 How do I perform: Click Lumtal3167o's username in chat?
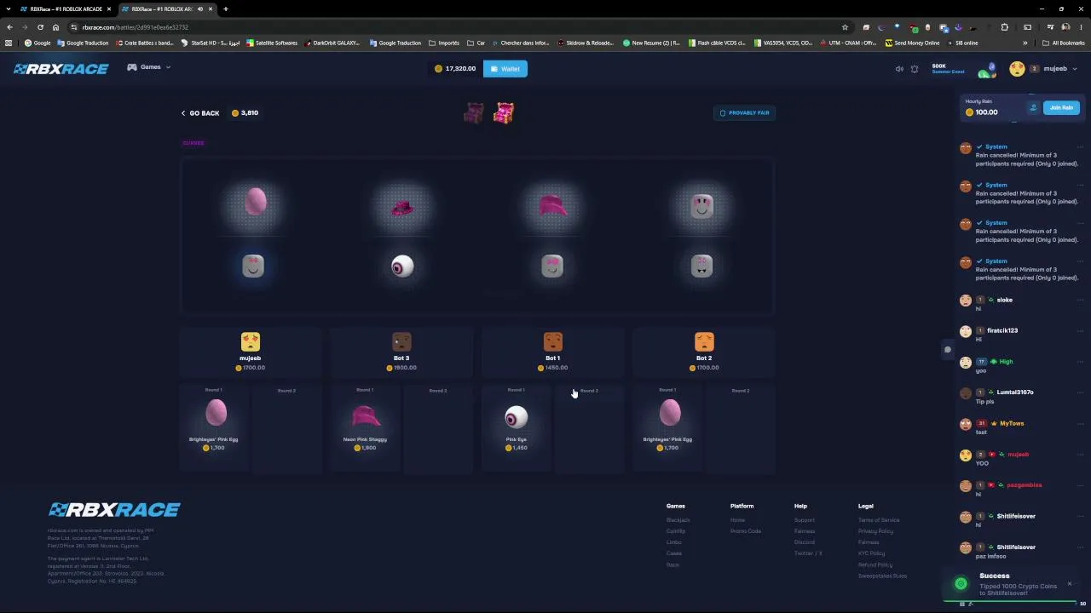[1015, 392]
